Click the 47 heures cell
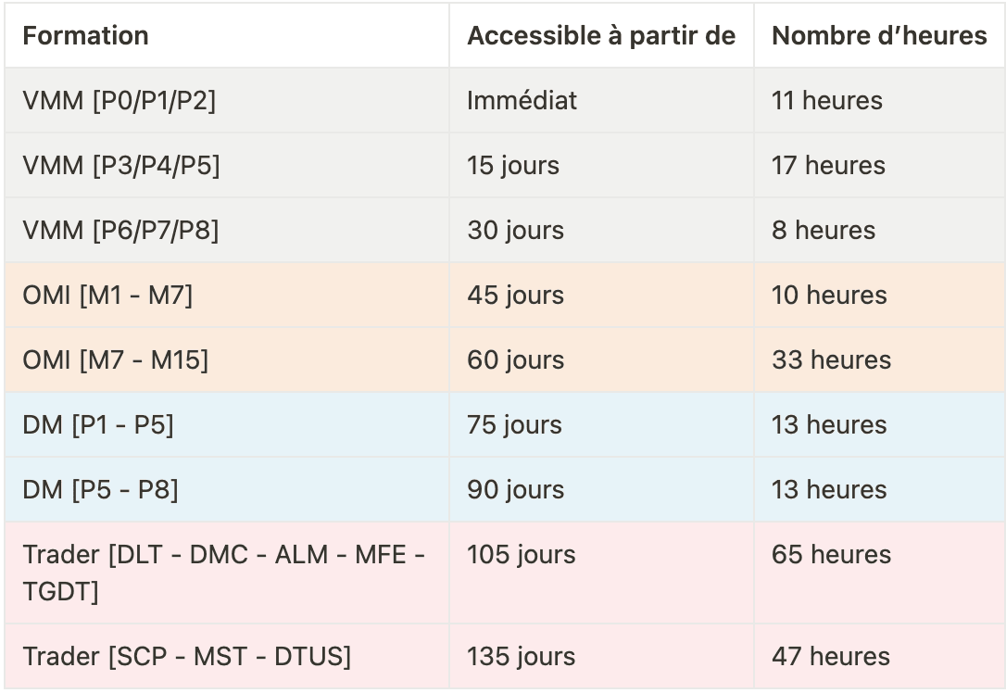The image size is (1006, 693). click(879, 656)
